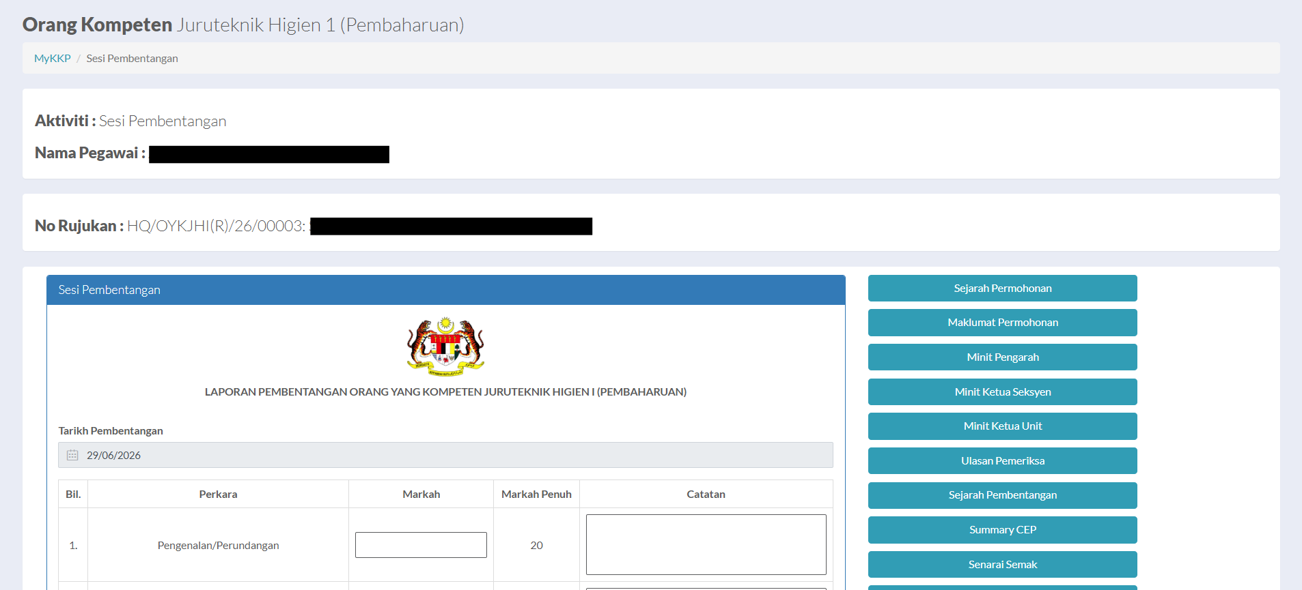
Task: Click Catatan textarea for Pengenalan/Perundangan
Action: tap(706, 545)
